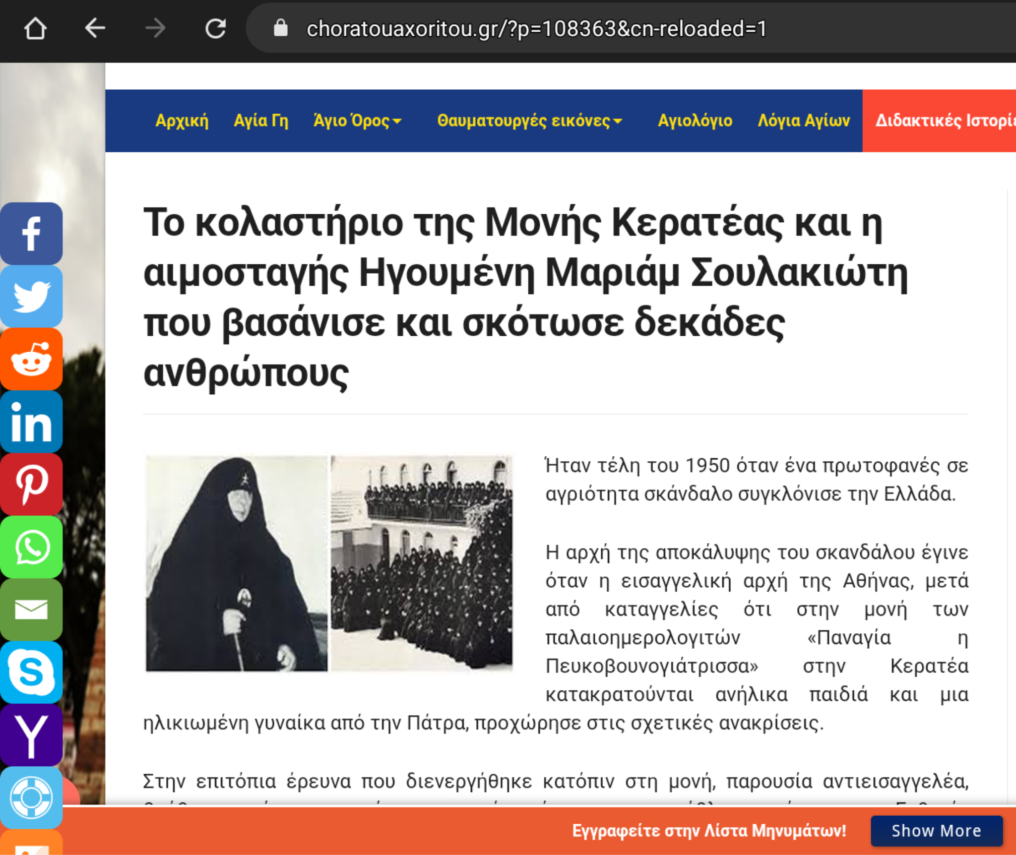Screen dimensions: 1016x855
Task: Share through Skype icon
Action: [x=31, y=672]
